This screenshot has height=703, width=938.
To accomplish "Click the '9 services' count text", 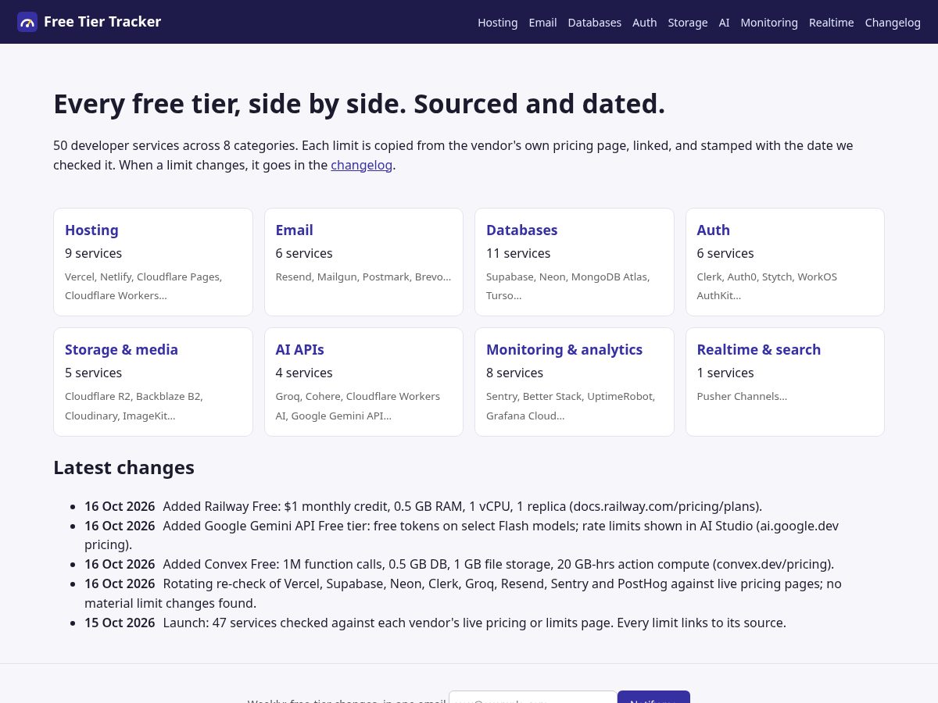I will 93,253.
